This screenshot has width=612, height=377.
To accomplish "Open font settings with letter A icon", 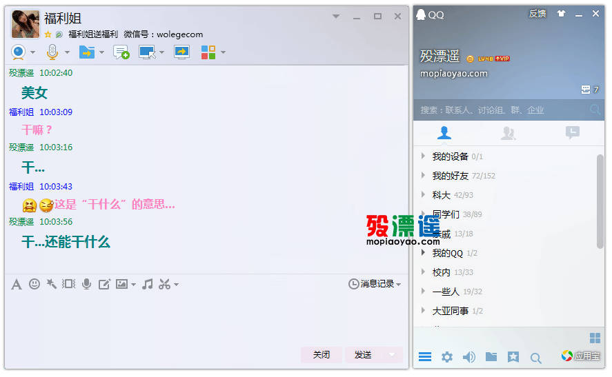I will click(17, 284).
